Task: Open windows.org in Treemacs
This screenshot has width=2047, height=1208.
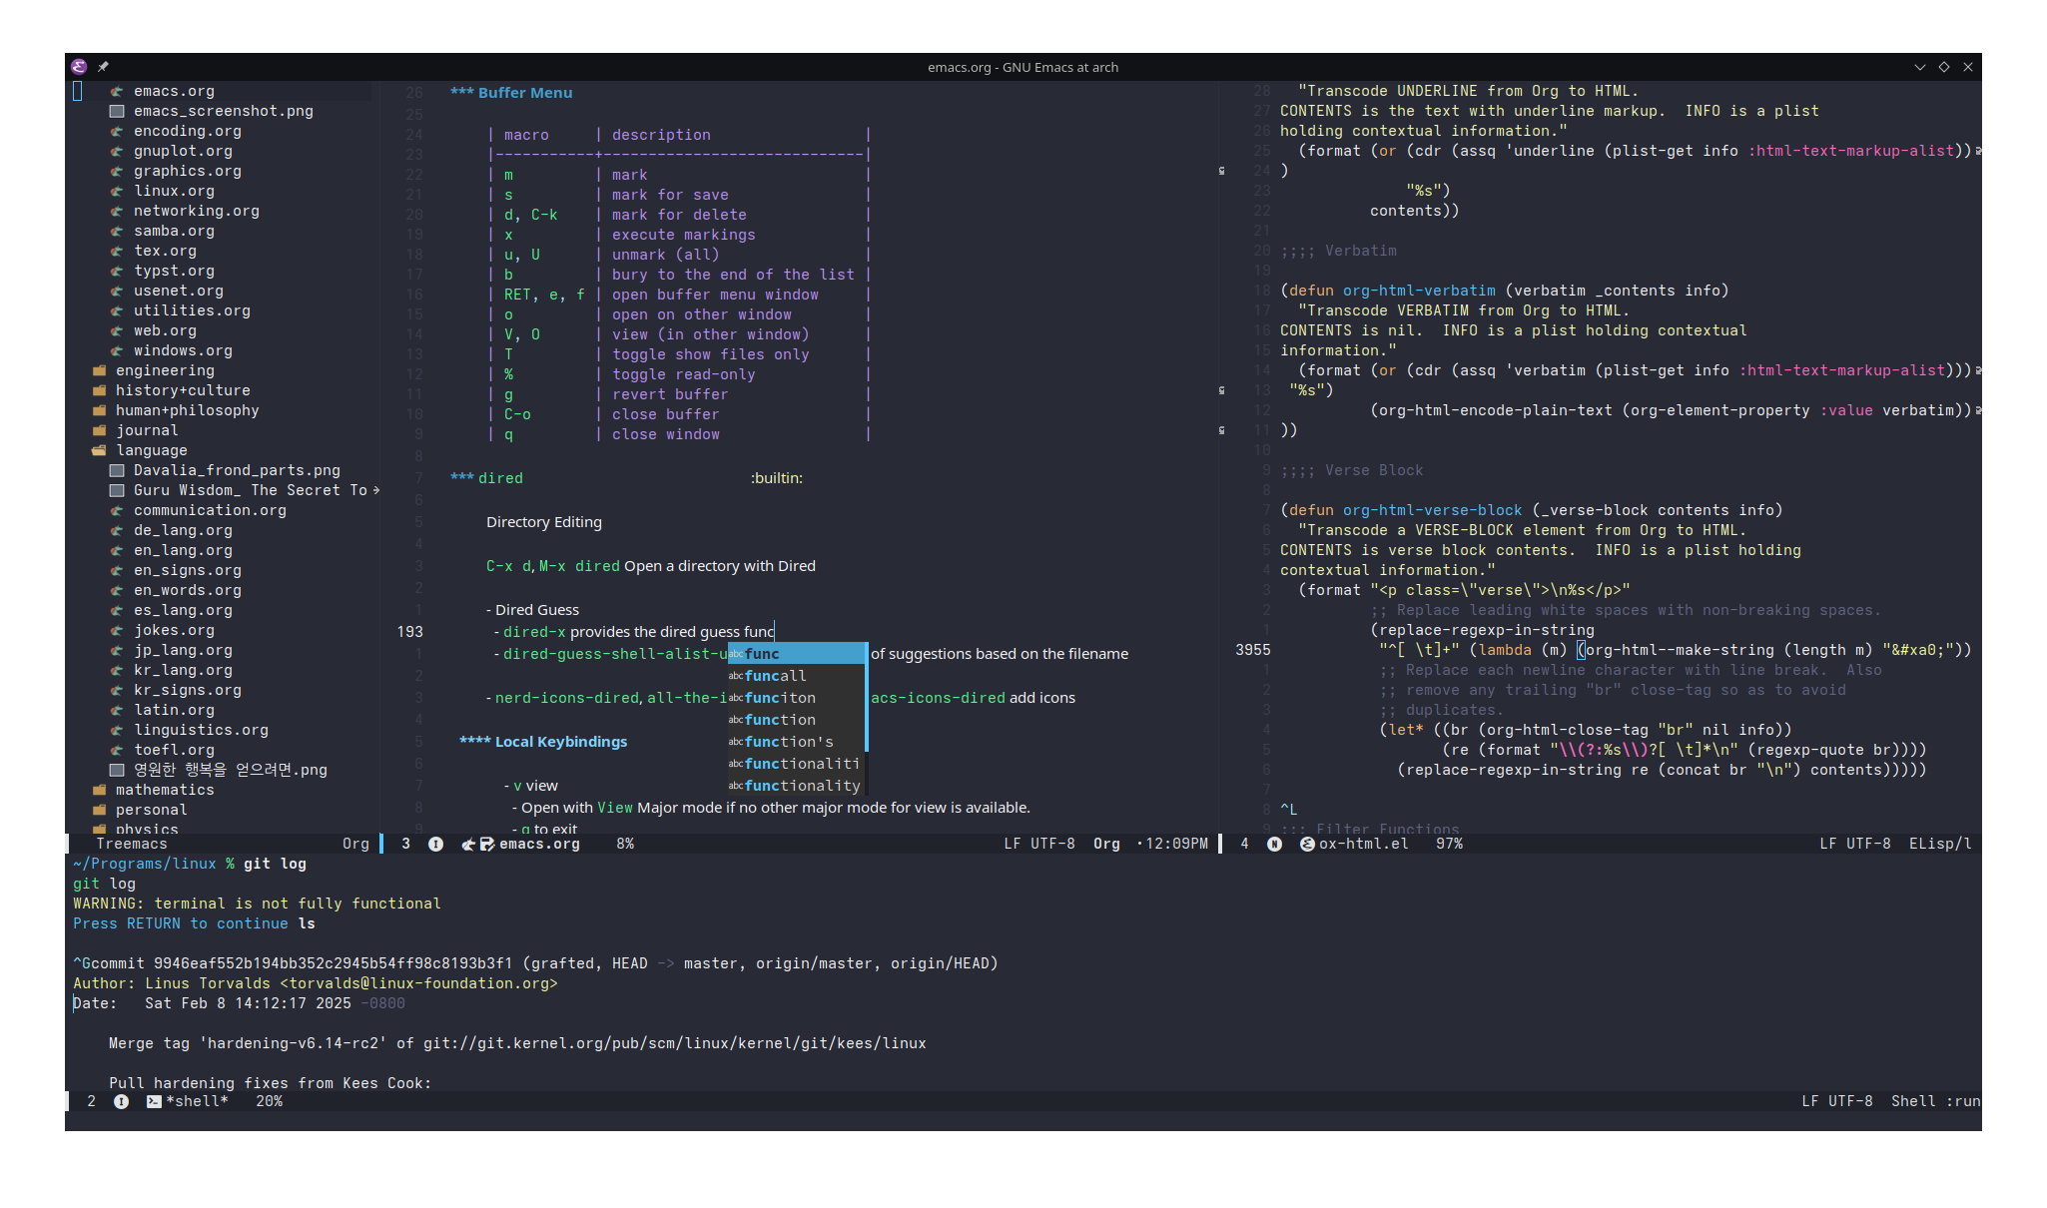Action: [183, 350]
